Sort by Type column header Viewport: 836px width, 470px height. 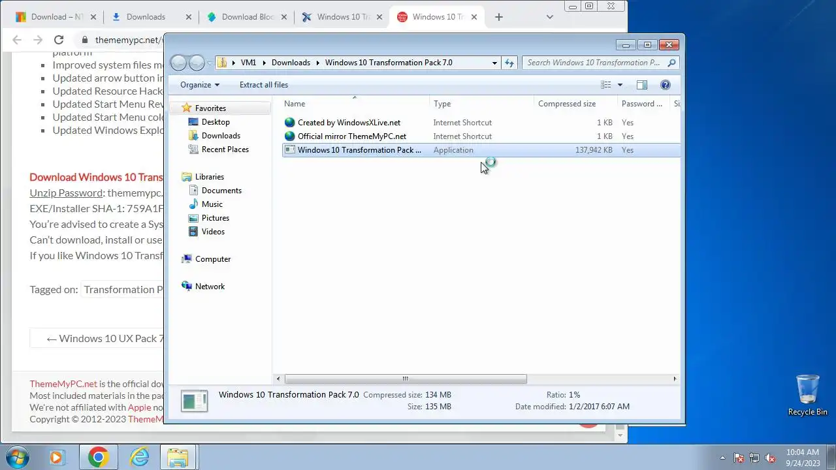tap(482, 104)
